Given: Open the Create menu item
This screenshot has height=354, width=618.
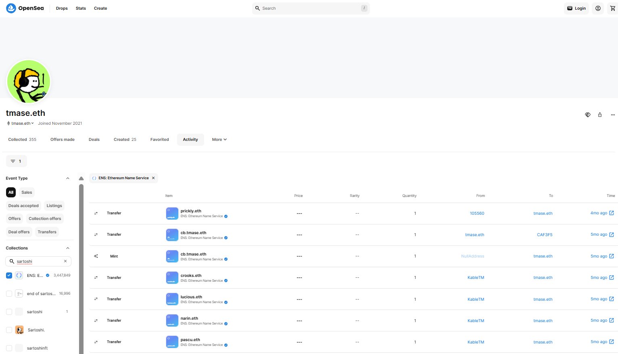Looking at the screenshot, I should [100, 8].
